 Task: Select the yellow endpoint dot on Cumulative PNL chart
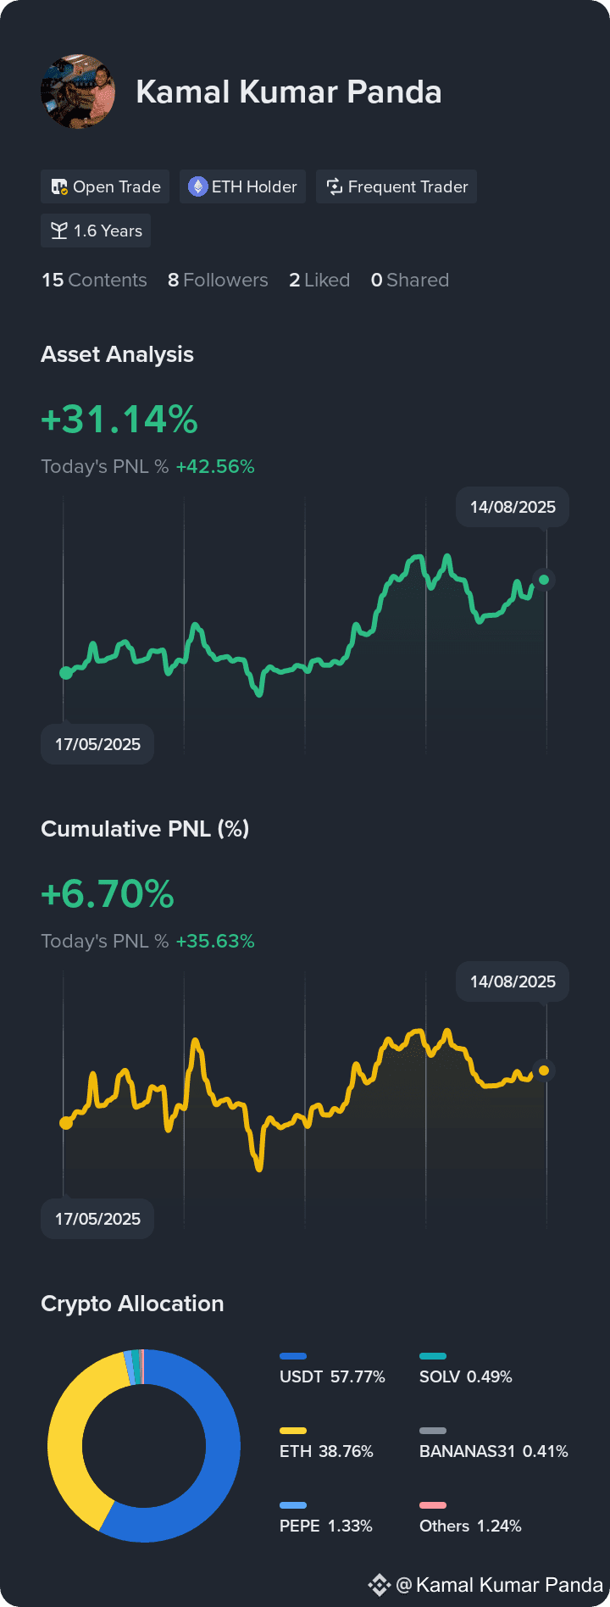(x=544, y=1070)
